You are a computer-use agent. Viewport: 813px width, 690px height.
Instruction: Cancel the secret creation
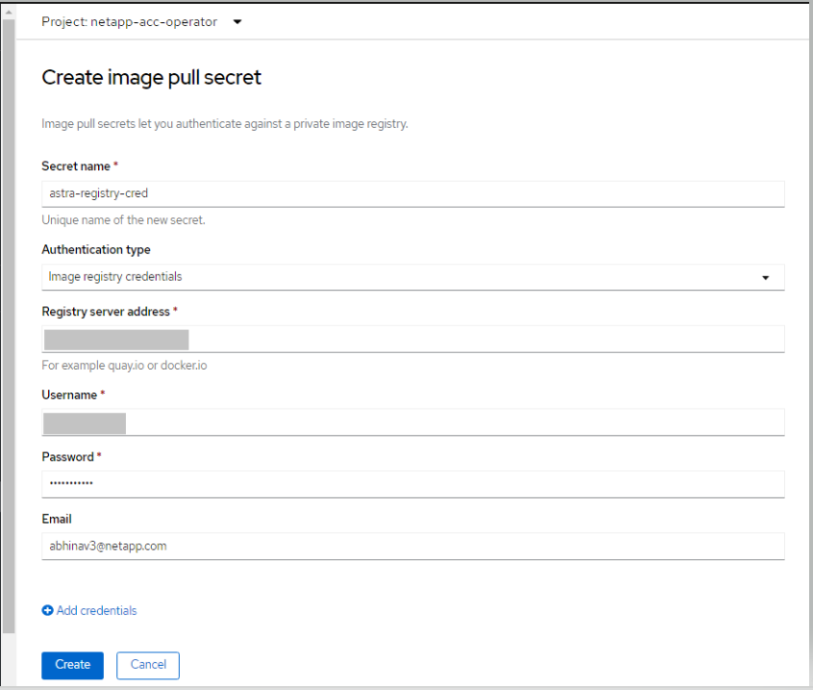pyautogui.click(x=148, y=665)
